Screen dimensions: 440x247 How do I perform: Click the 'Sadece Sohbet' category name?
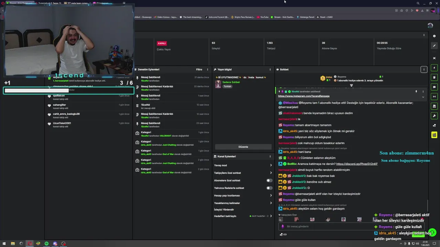click(x=231, y=82)
